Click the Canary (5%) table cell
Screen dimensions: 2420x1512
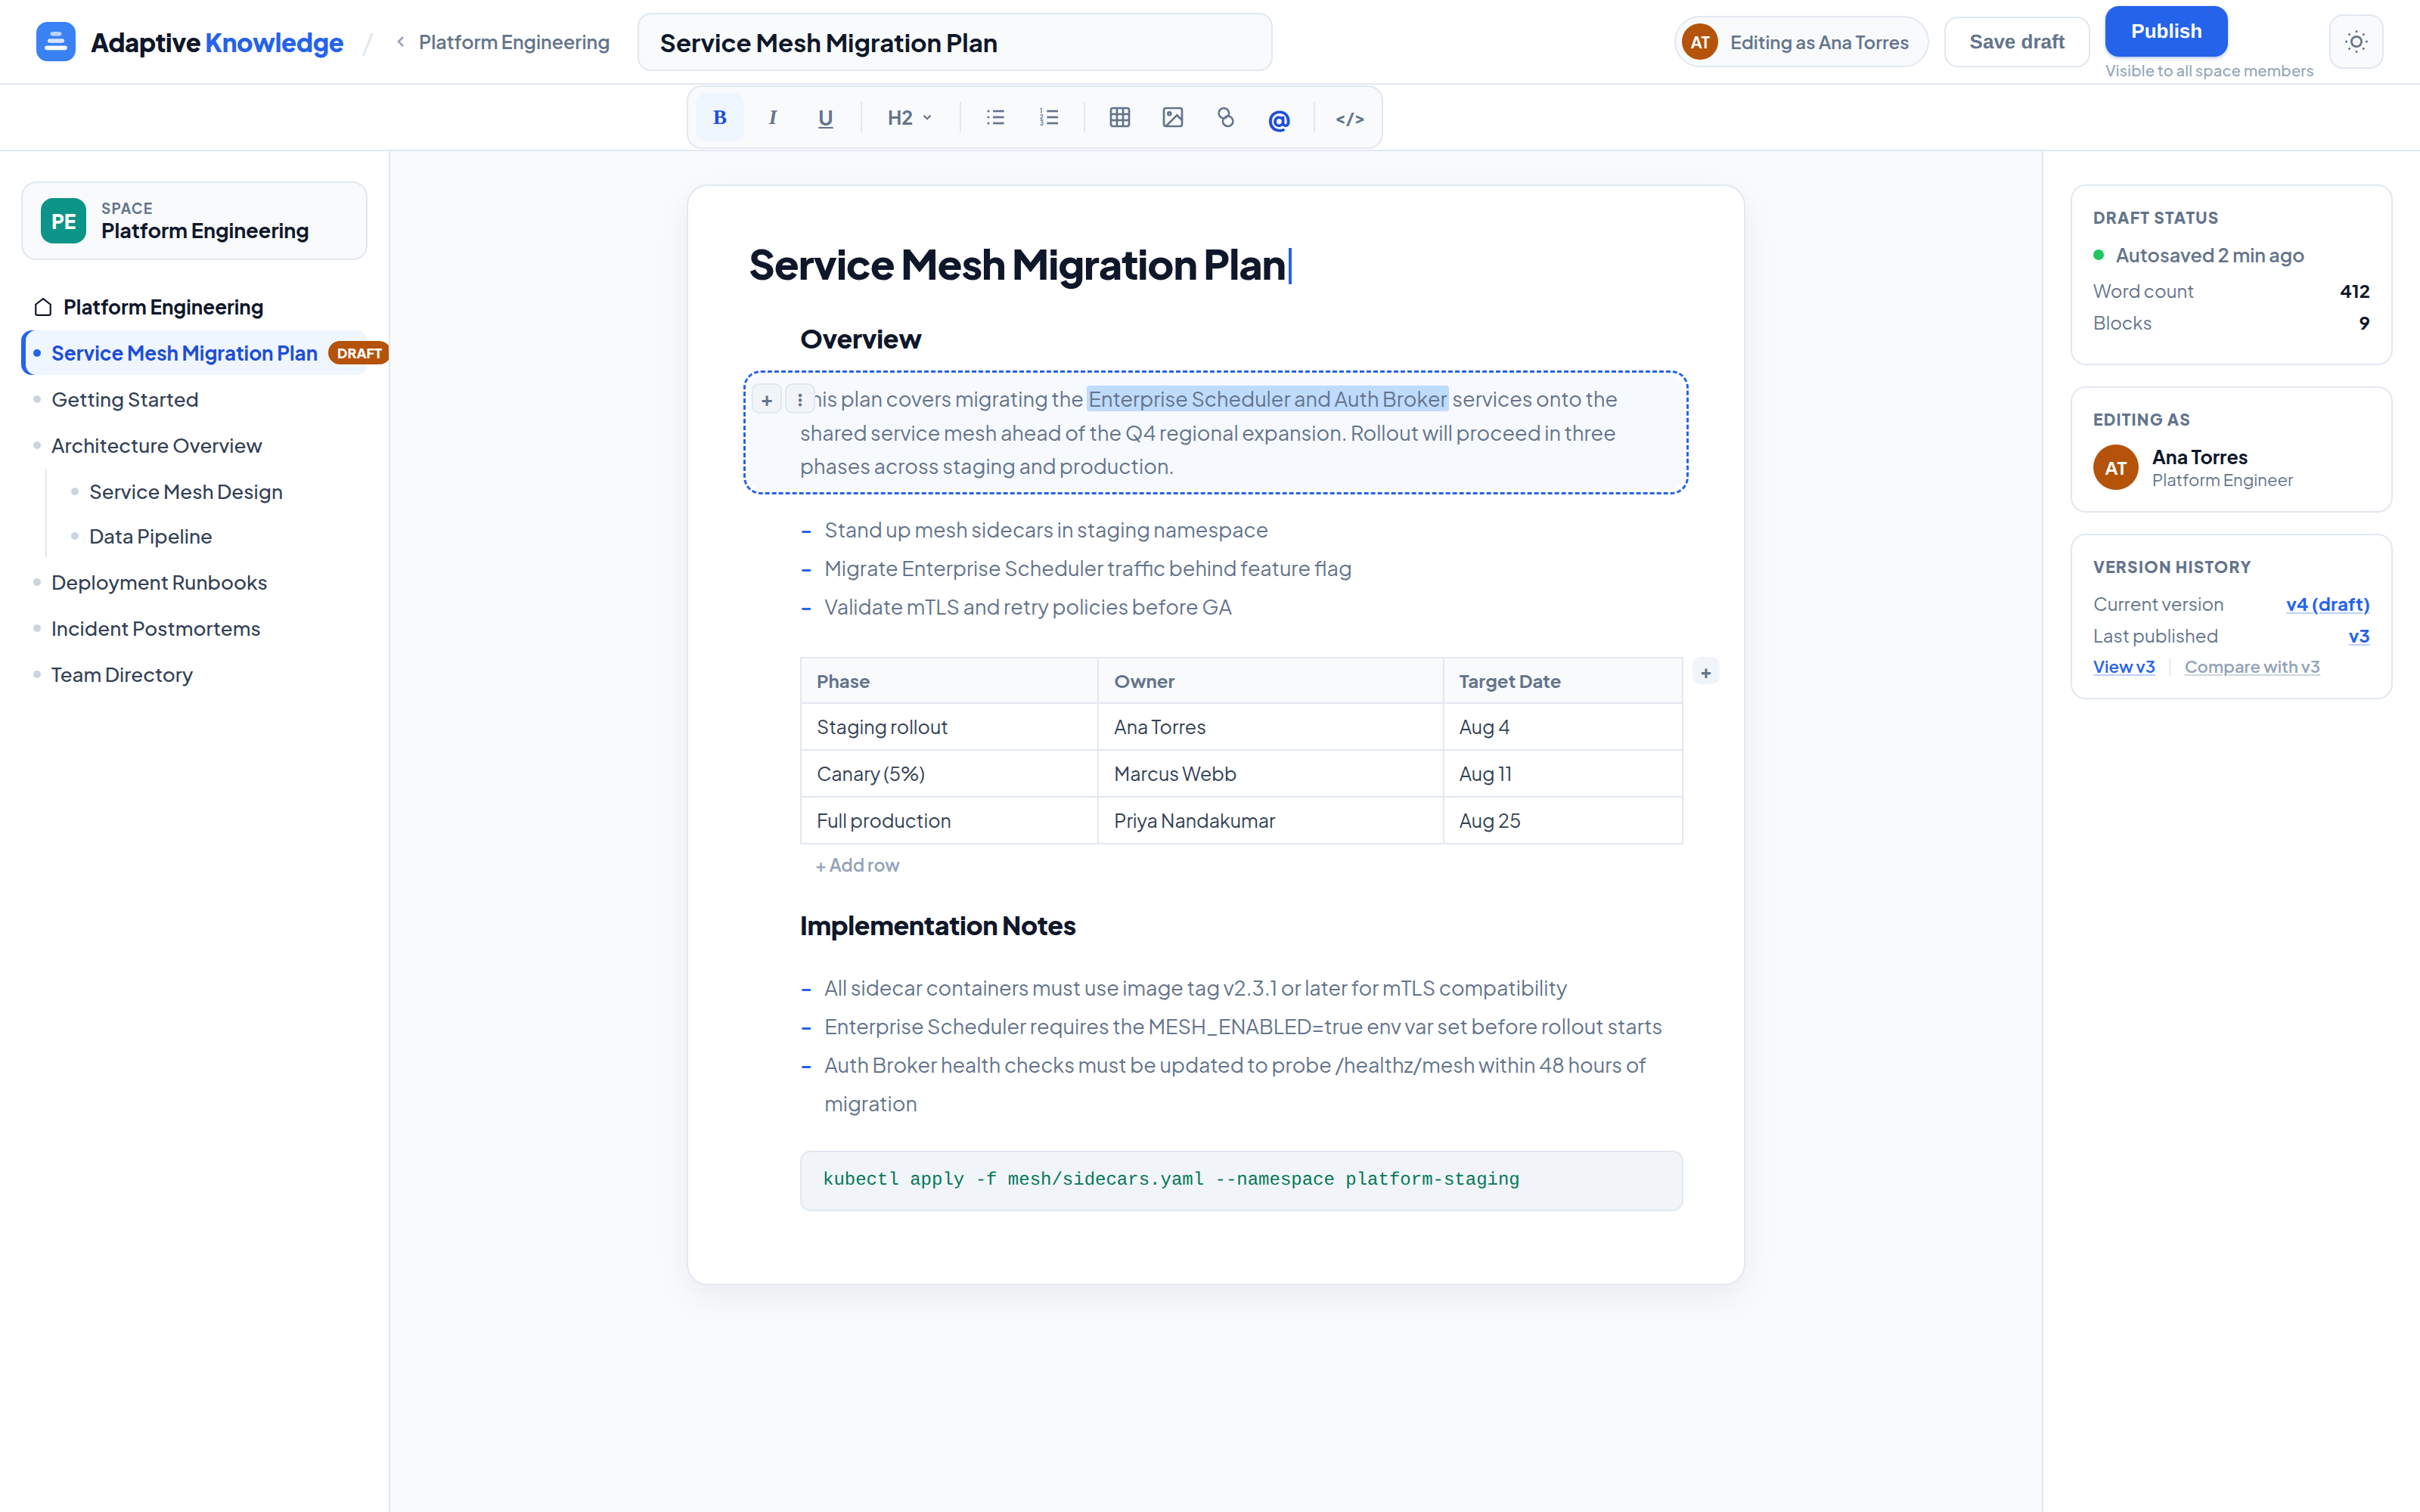click(x=949, y=774)
